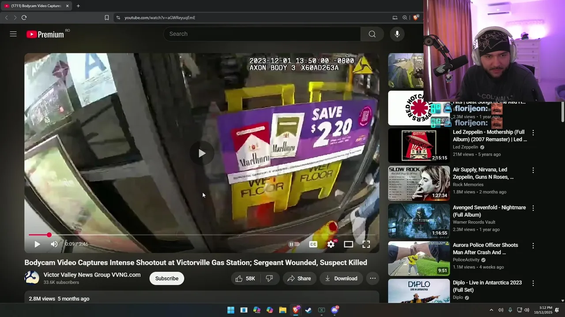565x317 pixels.
Task: Click in the YouTube search field
Action: 262,34
